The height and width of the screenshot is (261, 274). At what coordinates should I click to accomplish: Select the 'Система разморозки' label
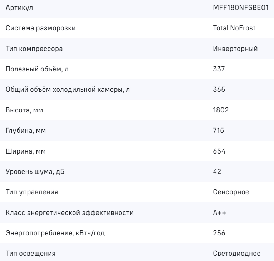pos(41,29)
